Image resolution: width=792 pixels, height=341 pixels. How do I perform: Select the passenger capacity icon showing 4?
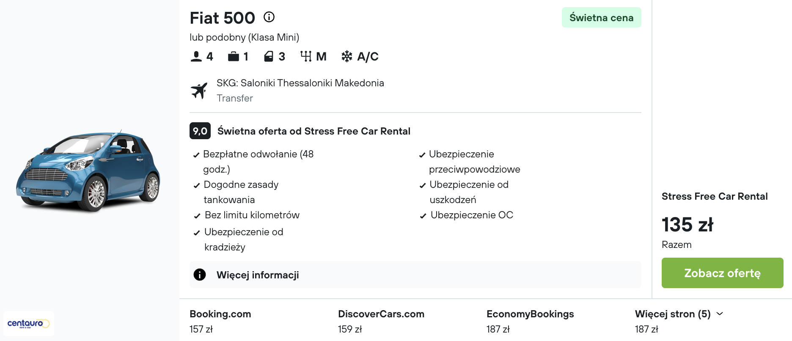196,55
